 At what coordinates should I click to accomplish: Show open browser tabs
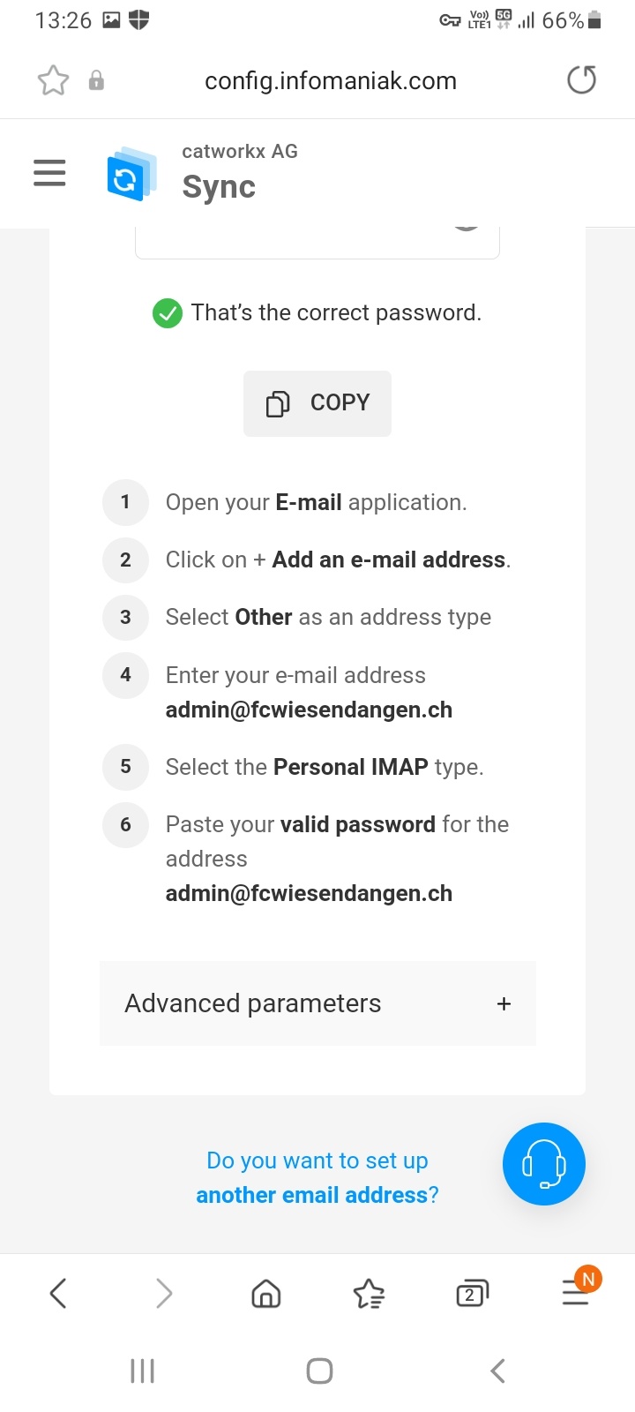pyautogui.click(x=472, y=1294)
